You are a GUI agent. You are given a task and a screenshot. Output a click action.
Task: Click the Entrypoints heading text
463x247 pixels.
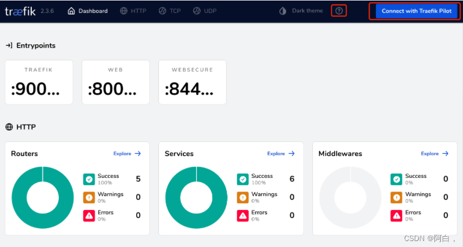tap(36, 45)
